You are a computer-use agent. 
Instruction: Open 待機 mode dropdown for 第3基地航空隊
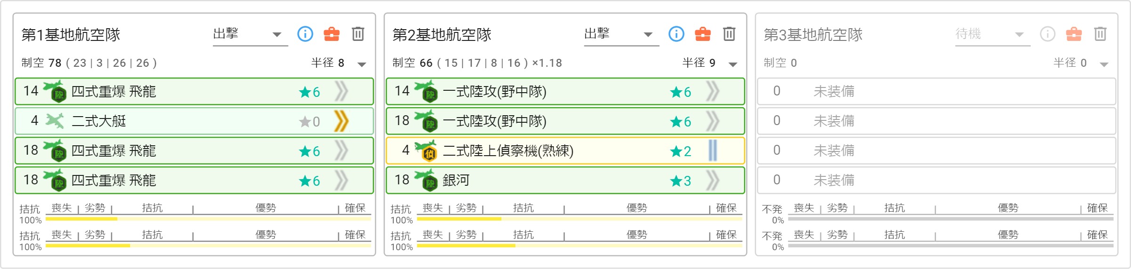(992, 34)
